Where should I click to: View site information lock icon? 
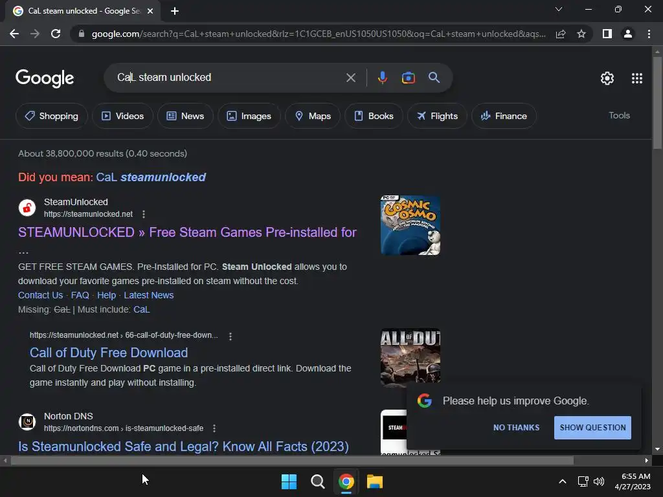pyautogui.click(x=82, y=34)
